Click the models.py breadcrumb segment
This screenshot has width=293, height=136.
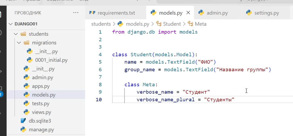[x=137, y=24]
